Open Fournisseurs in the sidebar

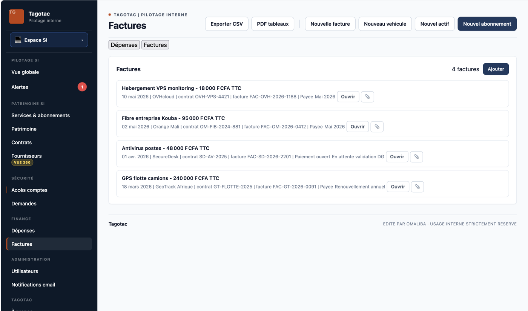coord(26,156)
